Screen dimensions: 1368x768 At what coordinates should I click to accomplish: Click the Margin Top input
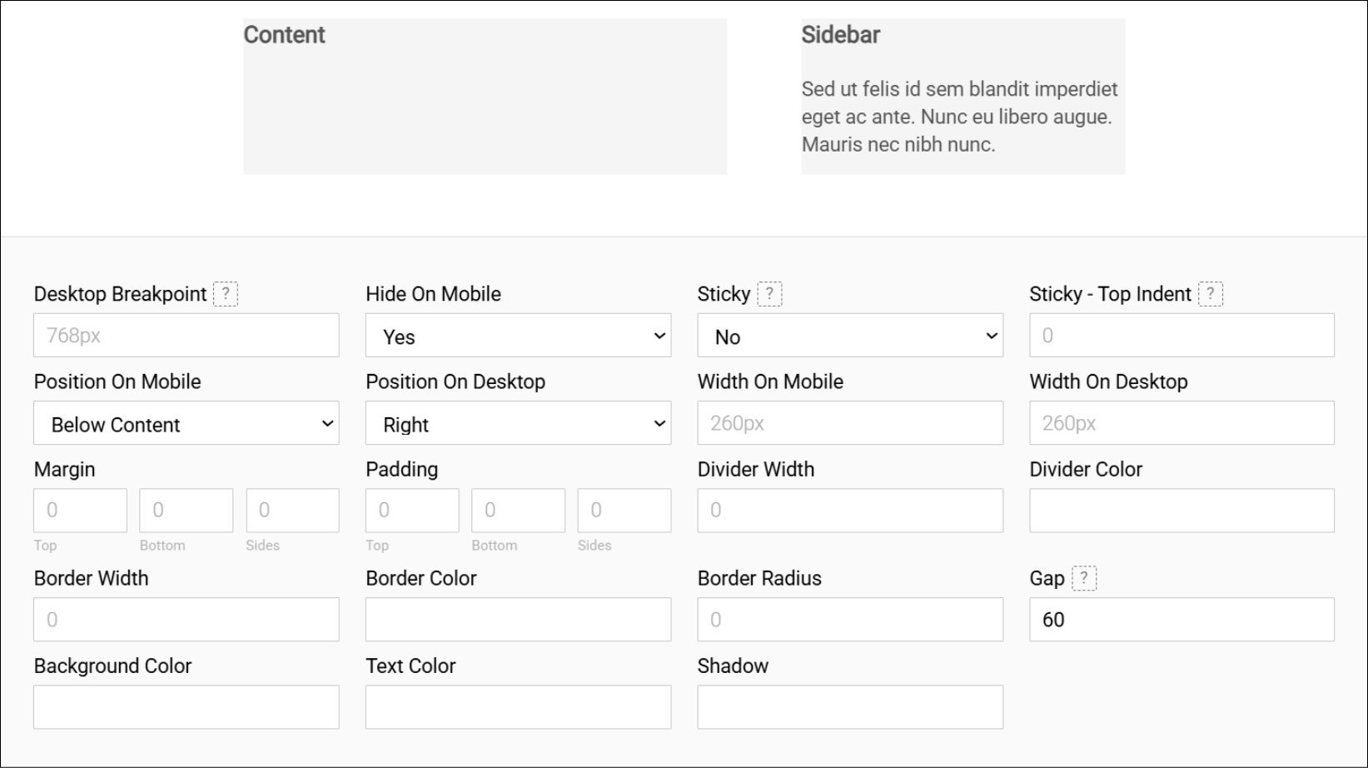pyautogui.click(x=80, y=510)
